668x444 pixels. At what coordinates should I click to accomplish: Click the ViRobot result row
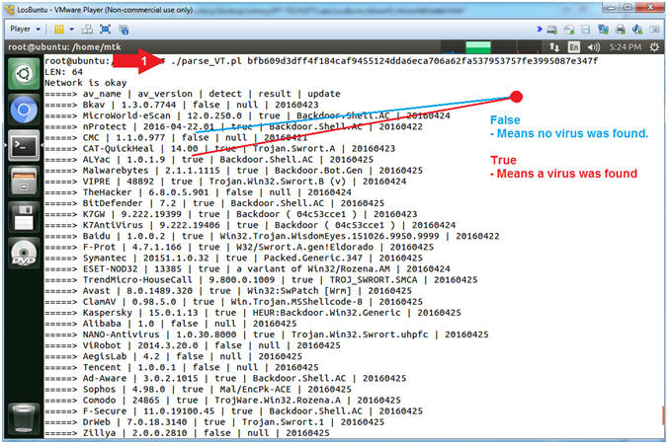pos(193,345)
